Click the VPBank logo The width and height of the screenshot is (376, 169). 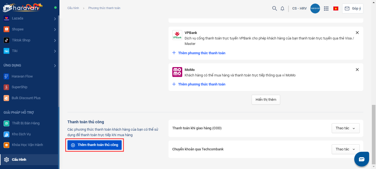coord(177,35)
